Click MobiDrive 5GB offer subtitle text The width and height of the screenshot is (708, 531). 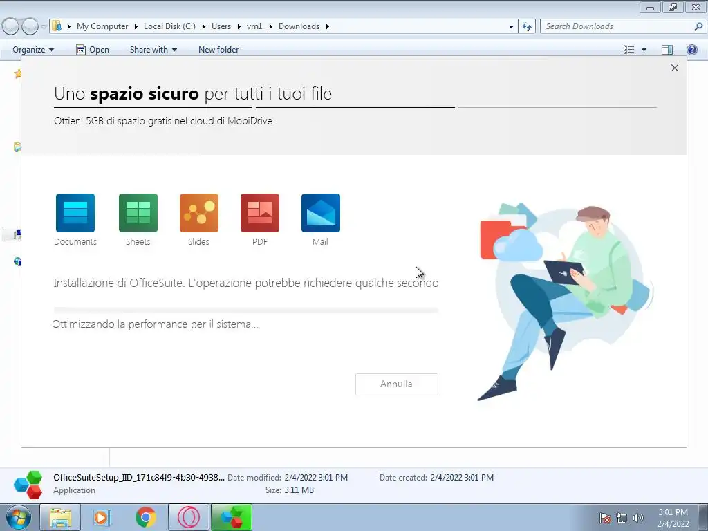tap(163, 121)
